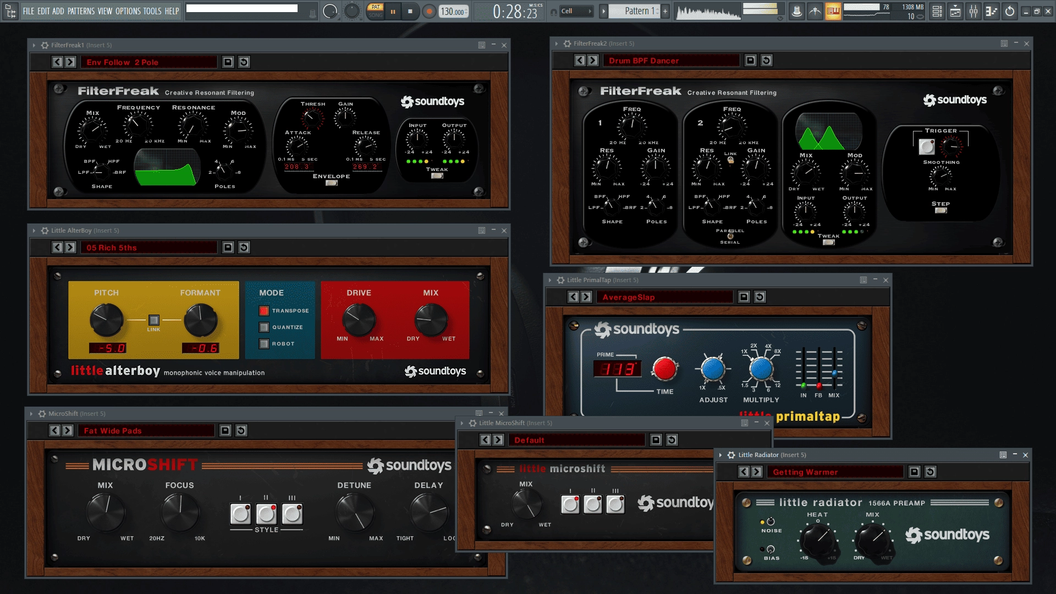
Task: Click the next preset arrow in FilterFreak1
Action: point(70,62)
